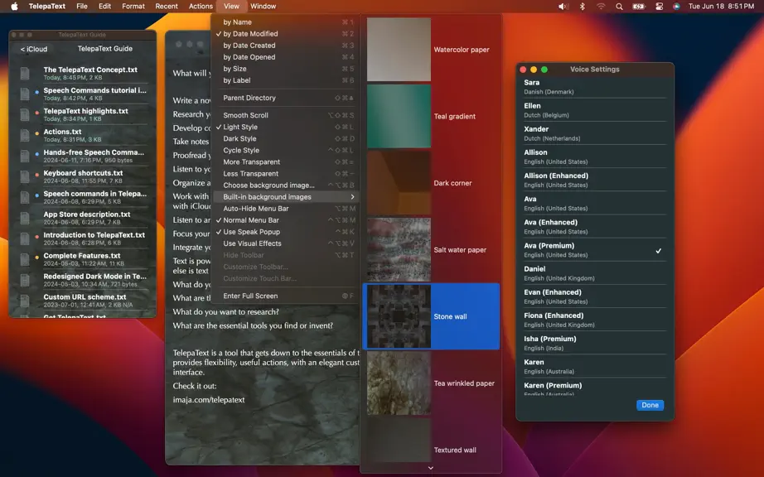Click the battery status icon

(638, 7)
